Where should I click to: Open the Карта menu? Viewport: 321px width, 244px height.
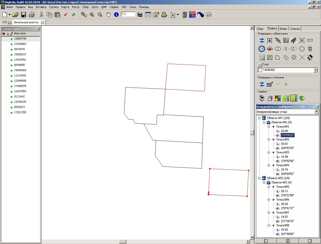click(x=65, y=7)
